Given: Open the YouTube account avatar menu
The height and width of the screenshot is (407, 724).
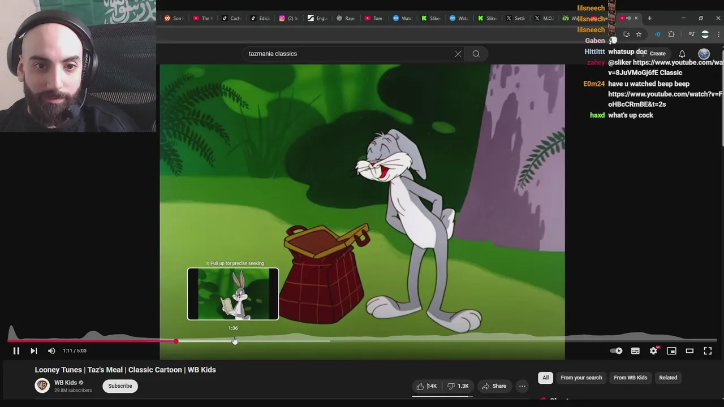Looking at the screenshot, I should (x=704, y=54).
